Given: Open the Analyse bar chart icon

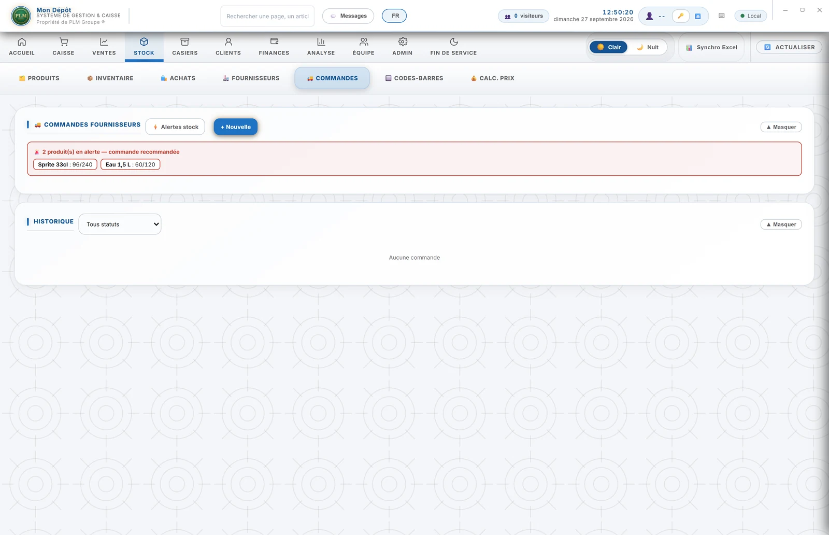Looking at the screenshot, I should tap(321, 42).
